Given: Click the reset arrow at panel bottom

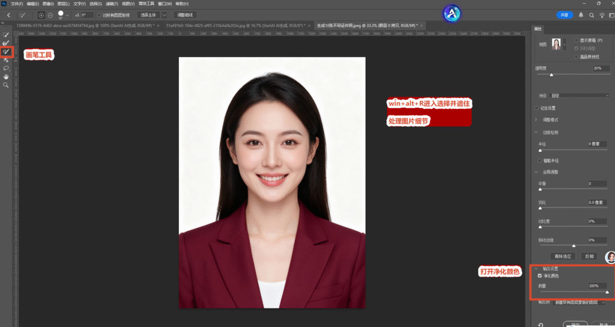Looking at the screenshot, I should (x=541, y=325).
